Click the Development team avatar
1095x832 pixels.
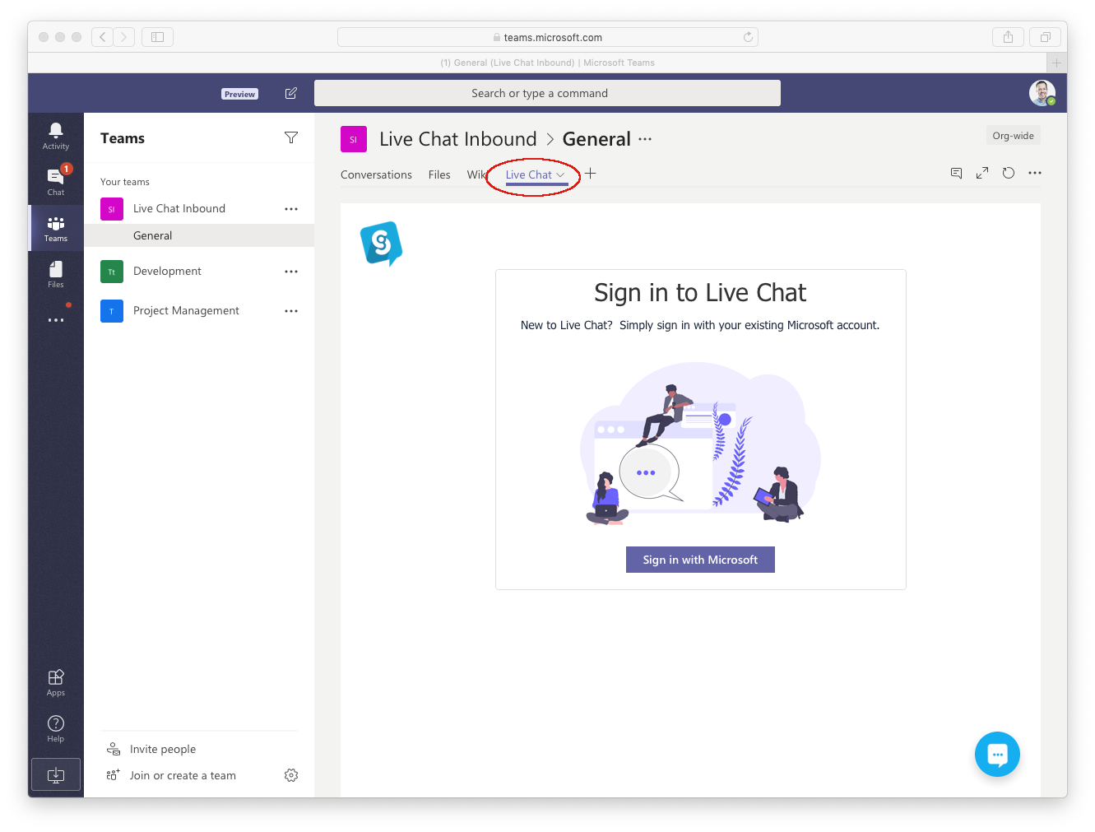[112, 272]
